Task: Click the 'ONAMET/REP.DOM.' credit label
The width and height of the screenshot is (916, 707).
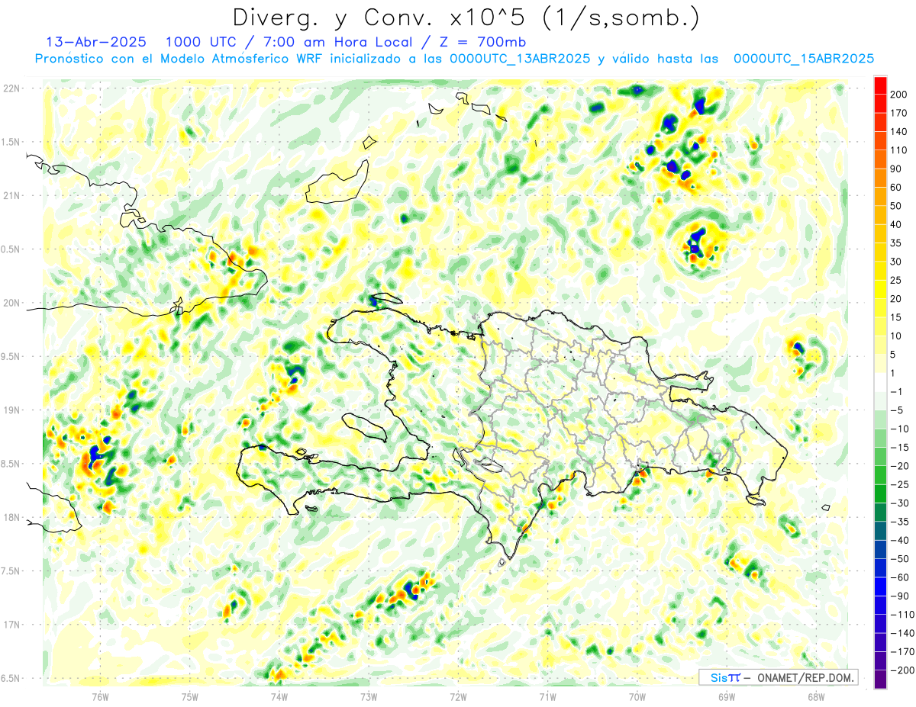Action: pyautogui.click(x=806, y=677)
